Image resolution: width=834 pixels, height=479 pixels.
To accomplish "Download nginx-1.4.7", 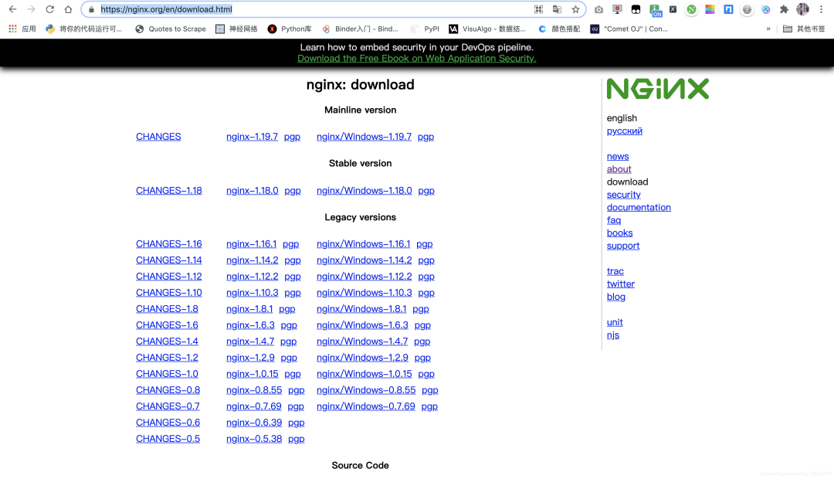I will click(250, 341).
